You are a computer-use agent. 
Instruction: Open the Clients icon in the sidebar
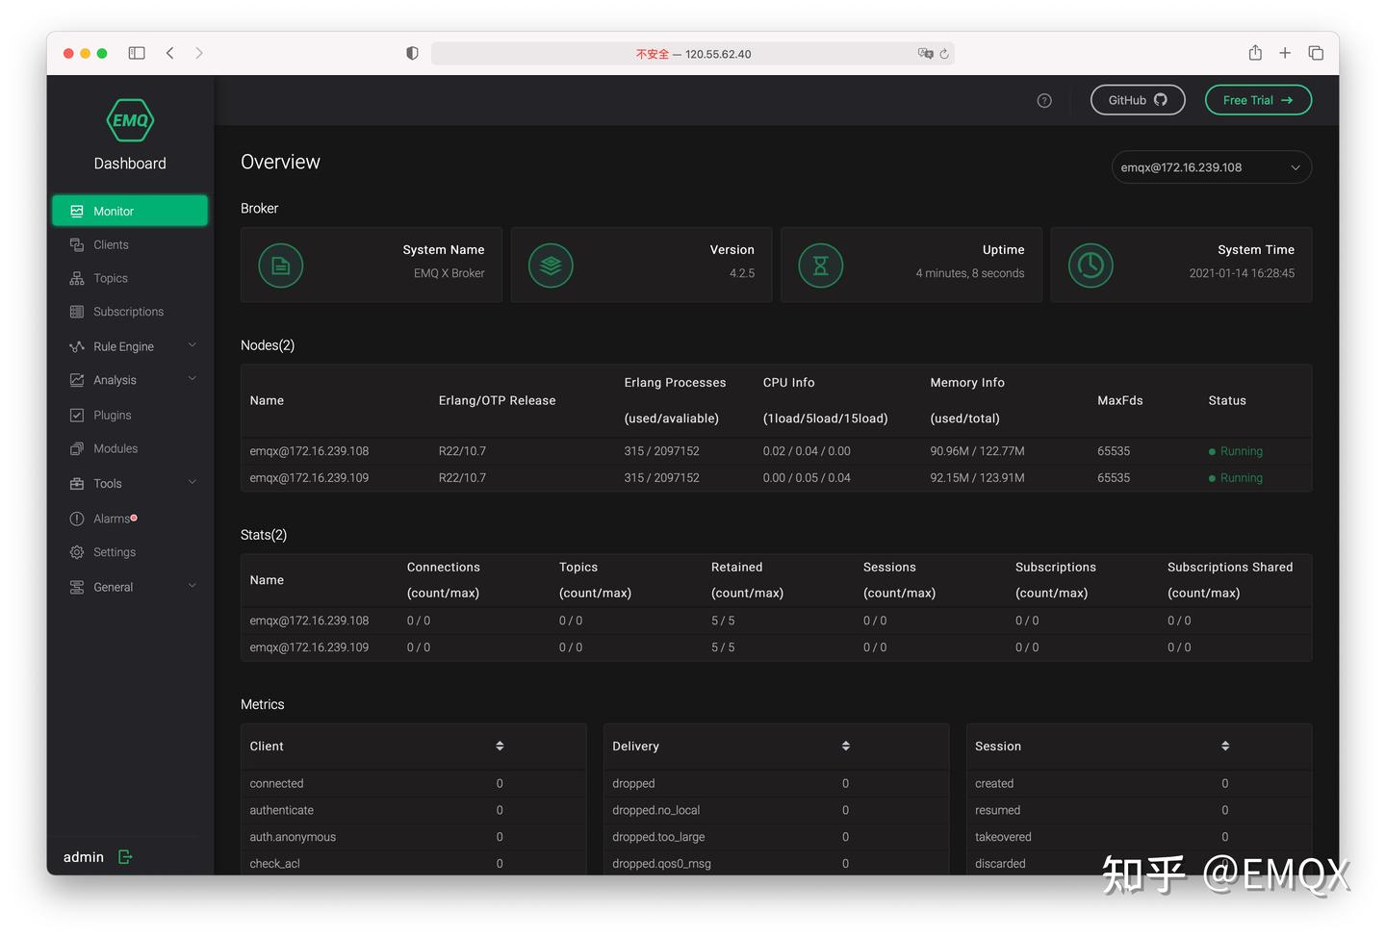tap(78, 244)
